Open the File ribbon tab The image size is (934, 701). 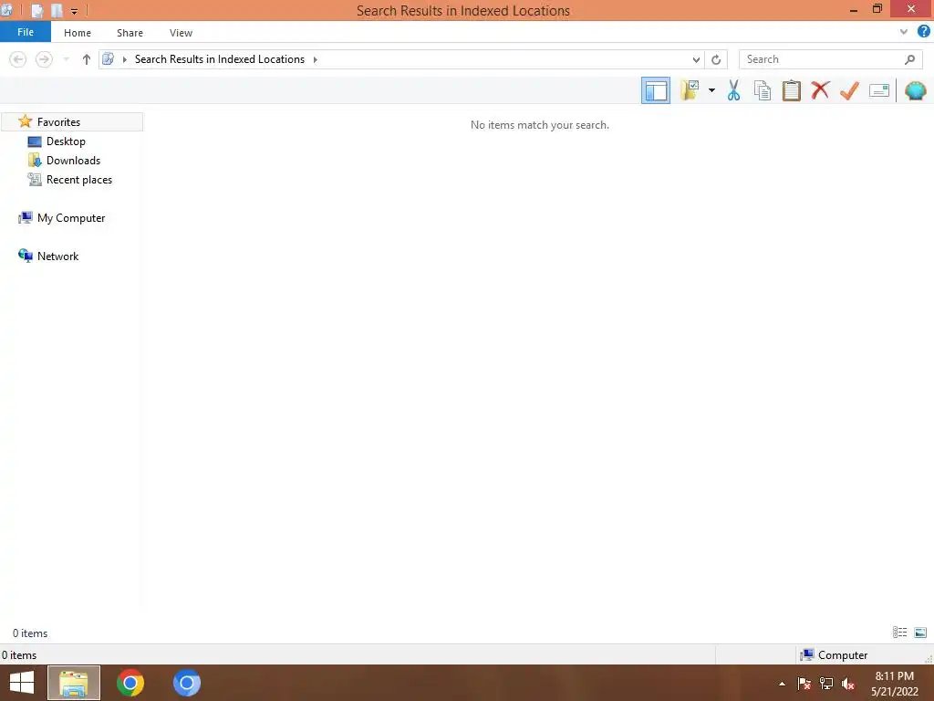point(26,32)
